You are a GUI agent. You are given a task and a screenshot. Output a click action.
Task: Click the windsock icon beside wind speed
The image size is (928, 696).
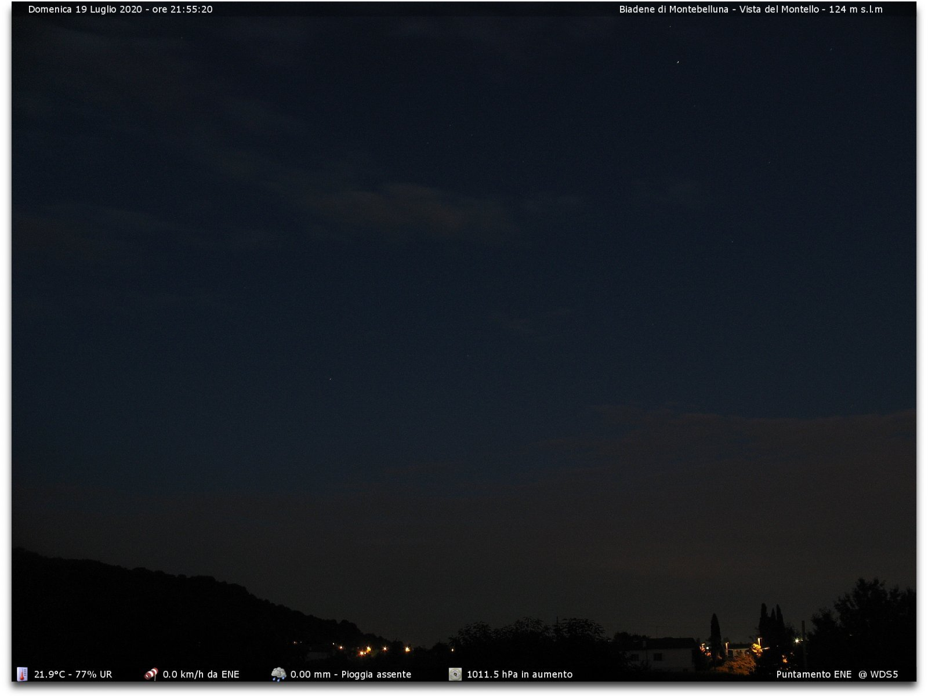(x=151, y=674)
